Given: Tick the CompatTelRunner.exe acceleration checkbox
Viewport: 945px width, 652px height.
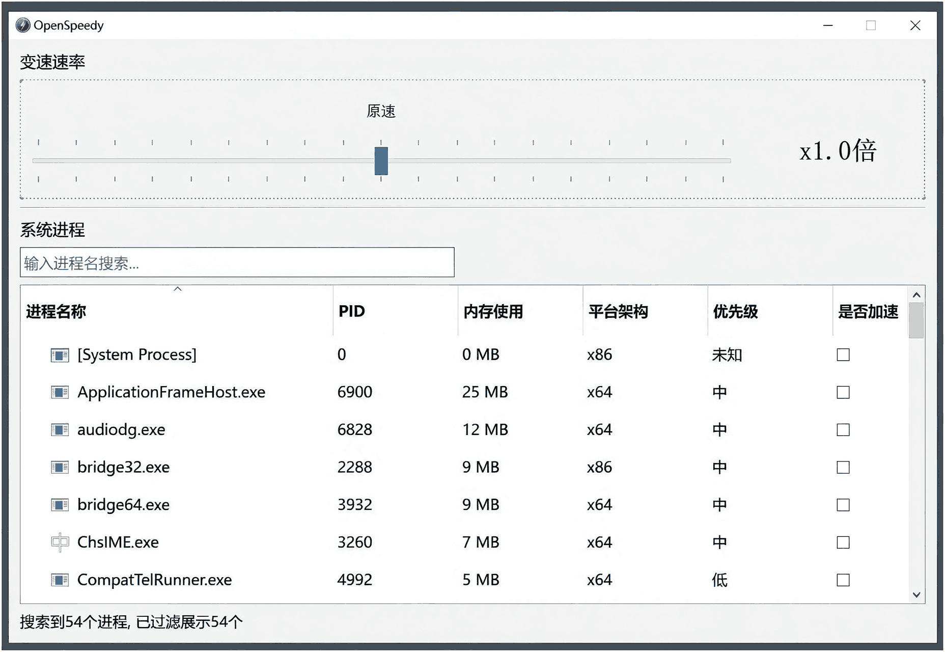Looking at the screenshot, I should [843, 580].
